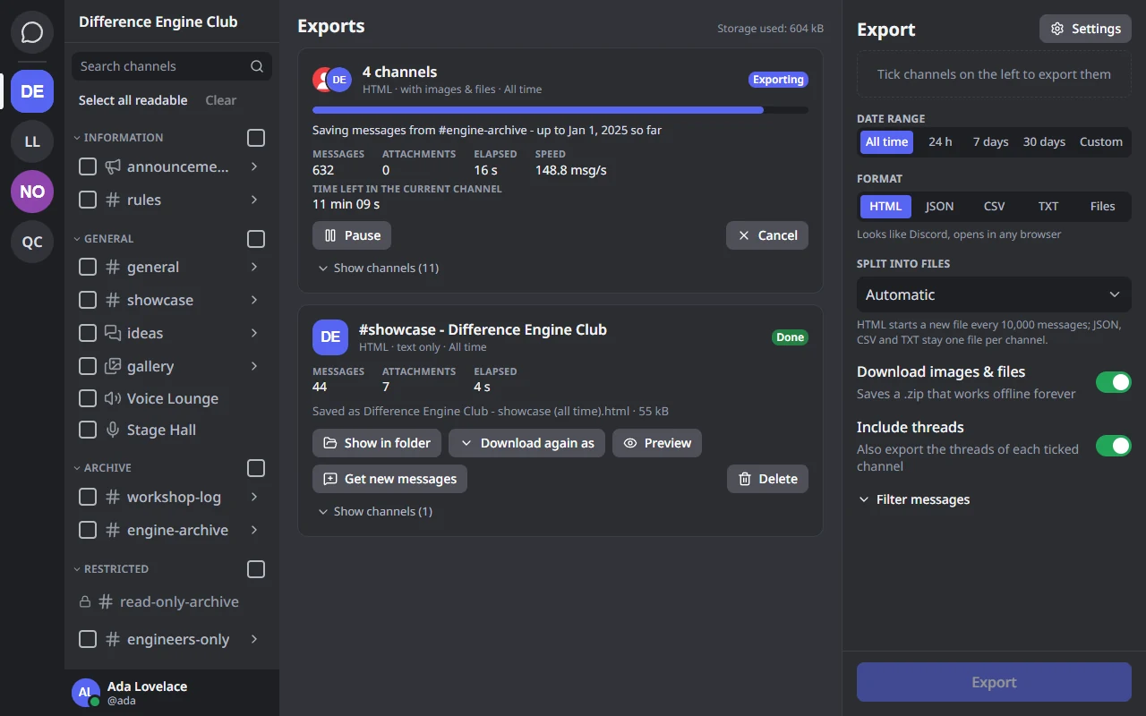Choose the 7 days date range
Screen dimensions: 1146x716
pos(990,141)
